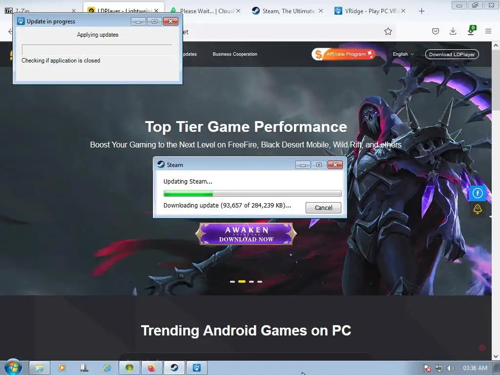Viewport: 500px width, 375px height.
Task: Click the Affiliate Program banner button
Action: (x=343, y=54)
